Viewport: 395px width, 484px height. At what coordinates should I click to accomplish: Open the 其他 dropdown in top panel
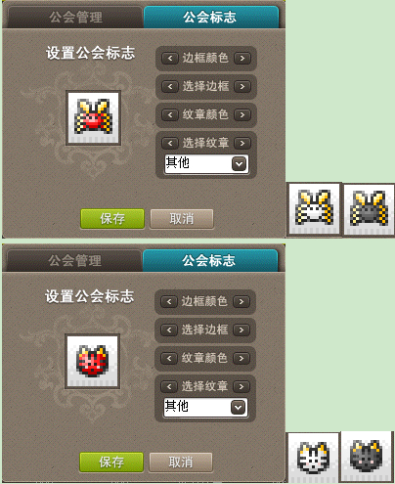206,163
